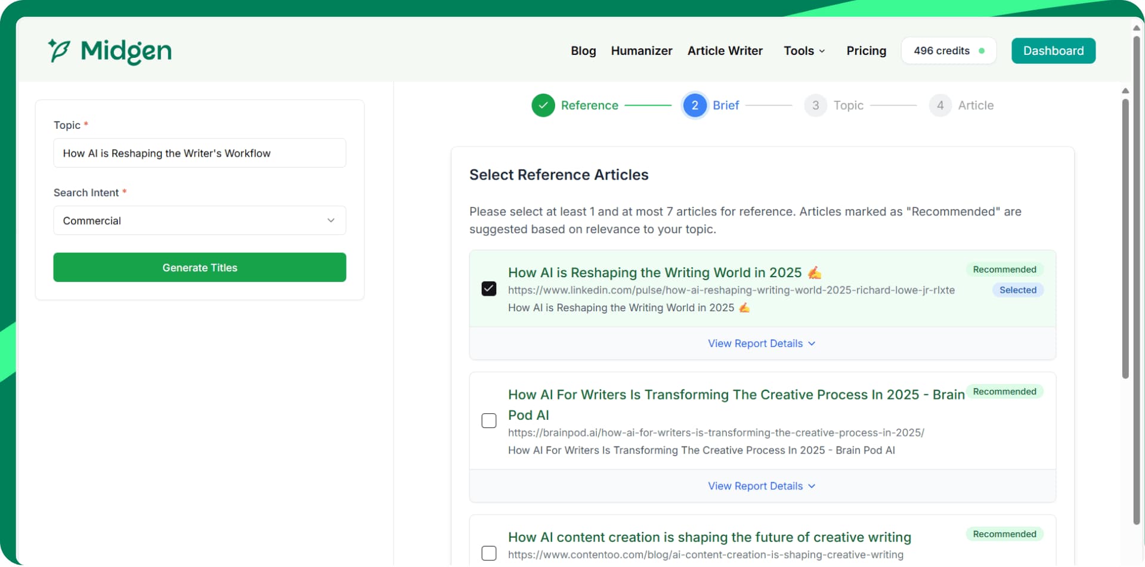The width and height of the screenshot is (1145, 567).
Task: Click the blue step 2 Brief circle
Action: [x=694, y=106]
